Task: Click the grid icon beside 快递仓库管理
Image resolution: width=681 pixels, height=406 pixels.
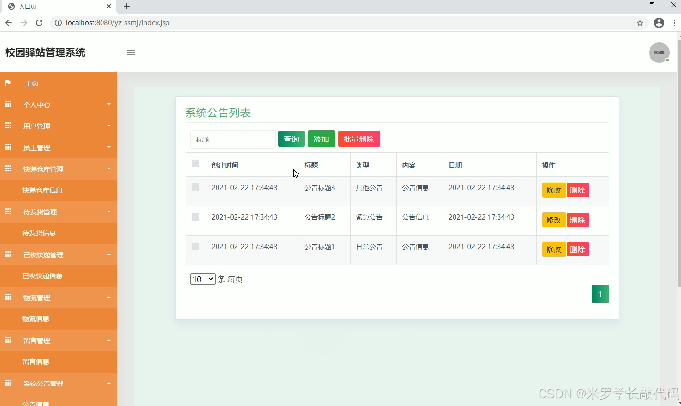Action: point(8,169)
